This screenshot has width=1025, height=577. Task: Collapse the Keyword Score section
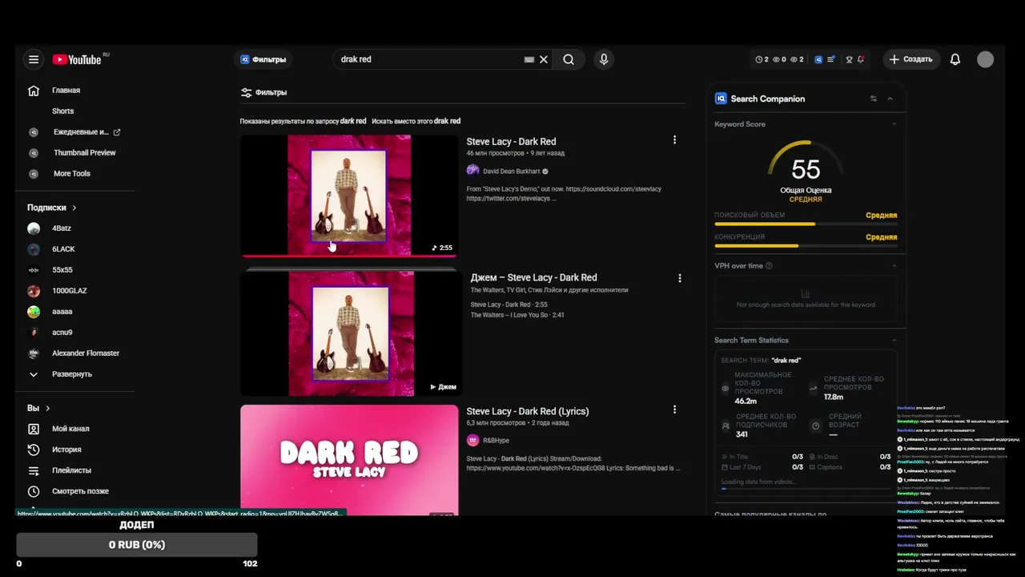point(894,124)
